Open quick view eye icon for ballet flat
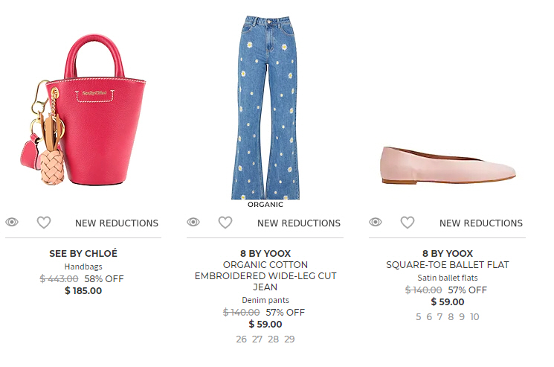554x367 pixels. click(x=376, y=222)
